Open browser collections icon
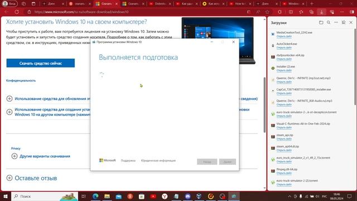Screen dimensions: 357x201 click(x=311, y=12)
